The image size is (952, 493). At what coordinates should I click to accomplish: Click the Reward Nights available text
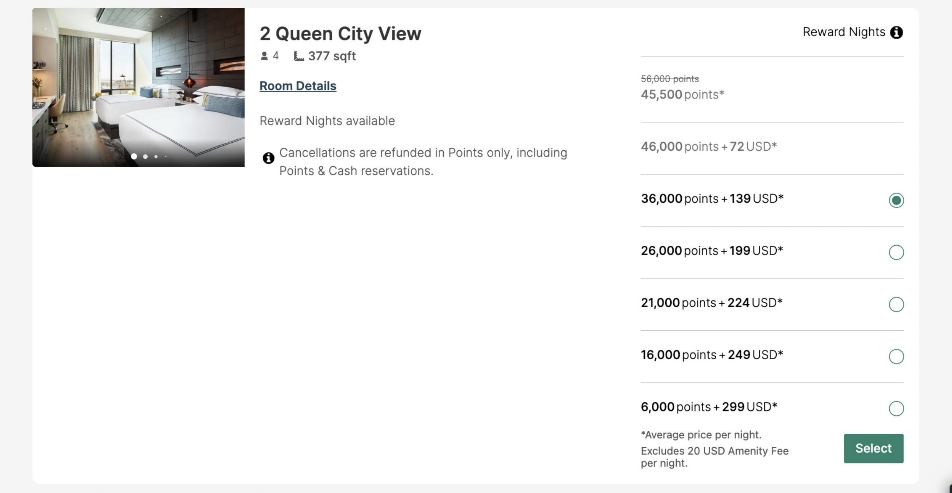coord(327,121)
